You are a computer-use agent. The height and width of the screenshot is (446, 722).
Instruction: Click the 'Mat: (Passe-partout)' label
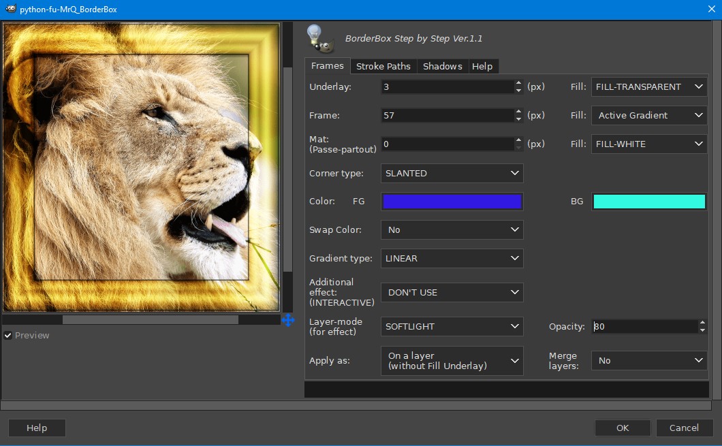tap(343, 144)
